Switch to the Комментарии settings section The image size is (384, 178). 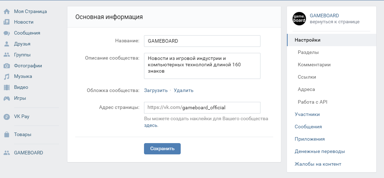314,65
